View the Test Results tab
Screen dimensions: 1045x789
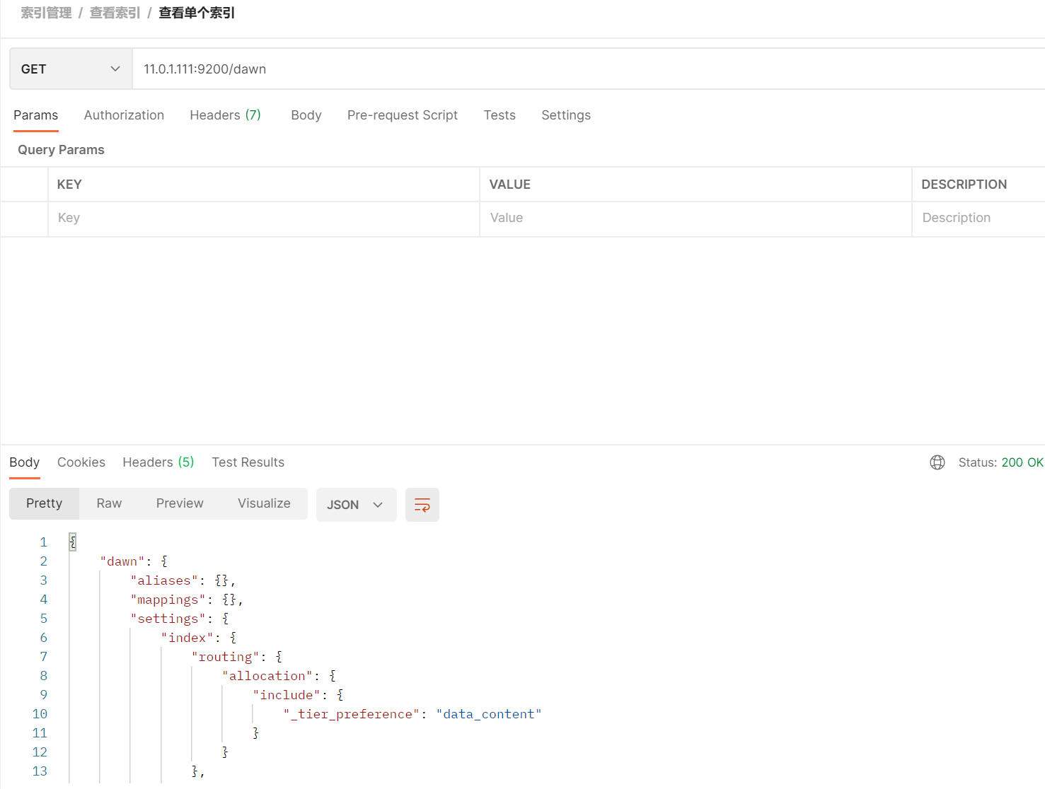(248, 462)
